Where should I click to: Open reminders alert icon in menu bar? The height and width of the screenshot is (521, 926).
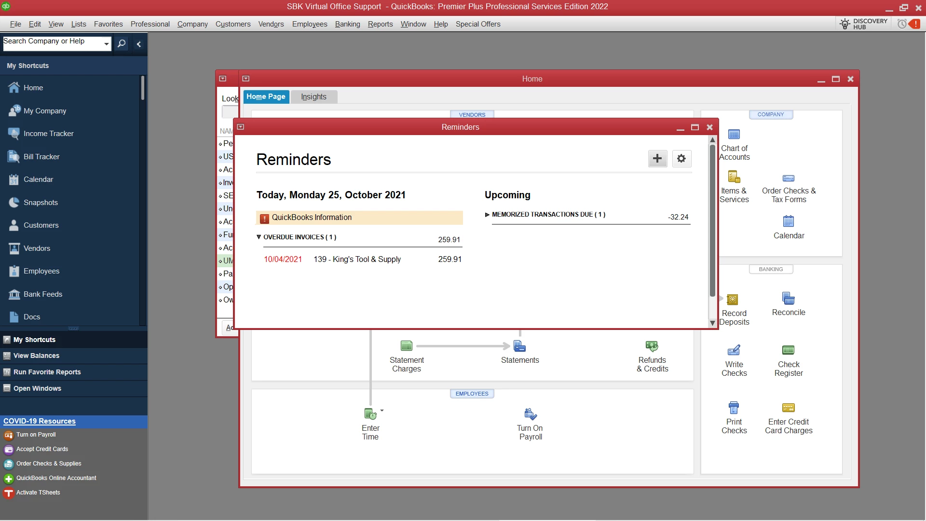[x=909, y=24]
